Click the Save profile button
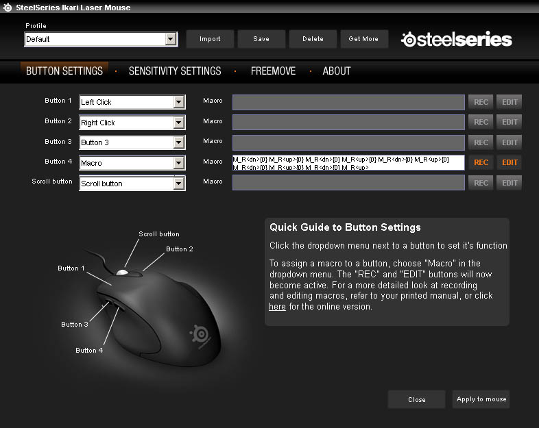The width and height of the screenshot is (539, 428). click(261, 39)
